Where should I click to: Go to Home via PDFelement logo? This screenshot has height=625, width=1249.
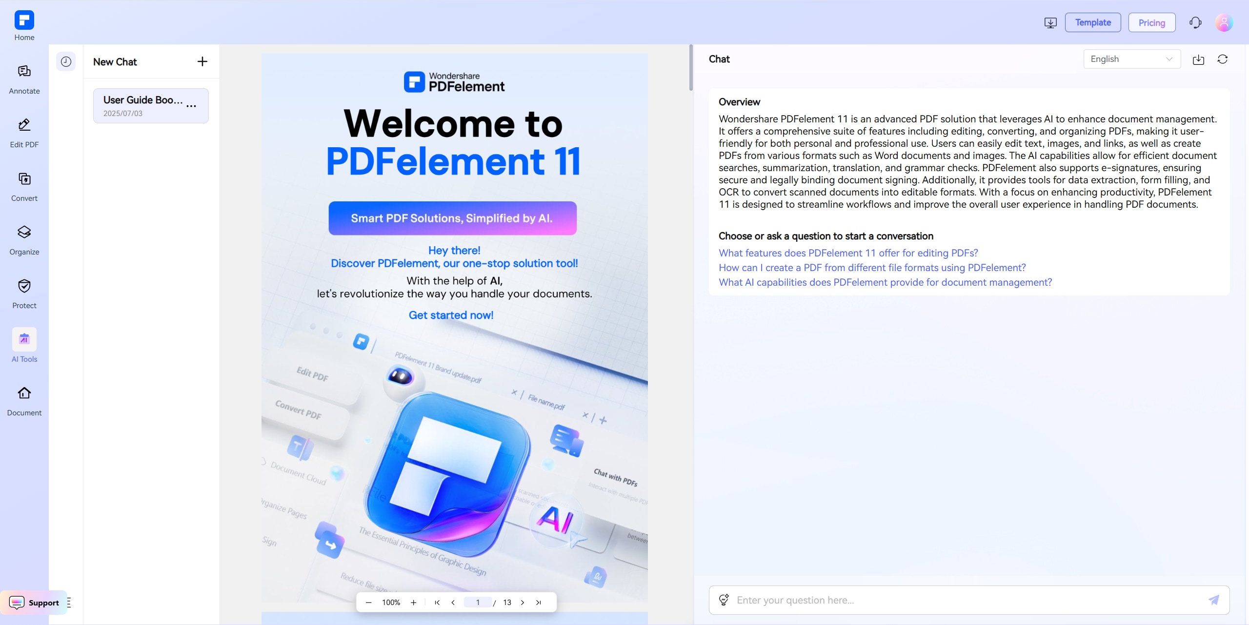pos(24,25)
